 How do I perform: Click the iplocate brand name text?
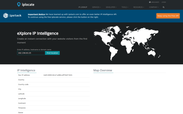[x=28, y=5]
